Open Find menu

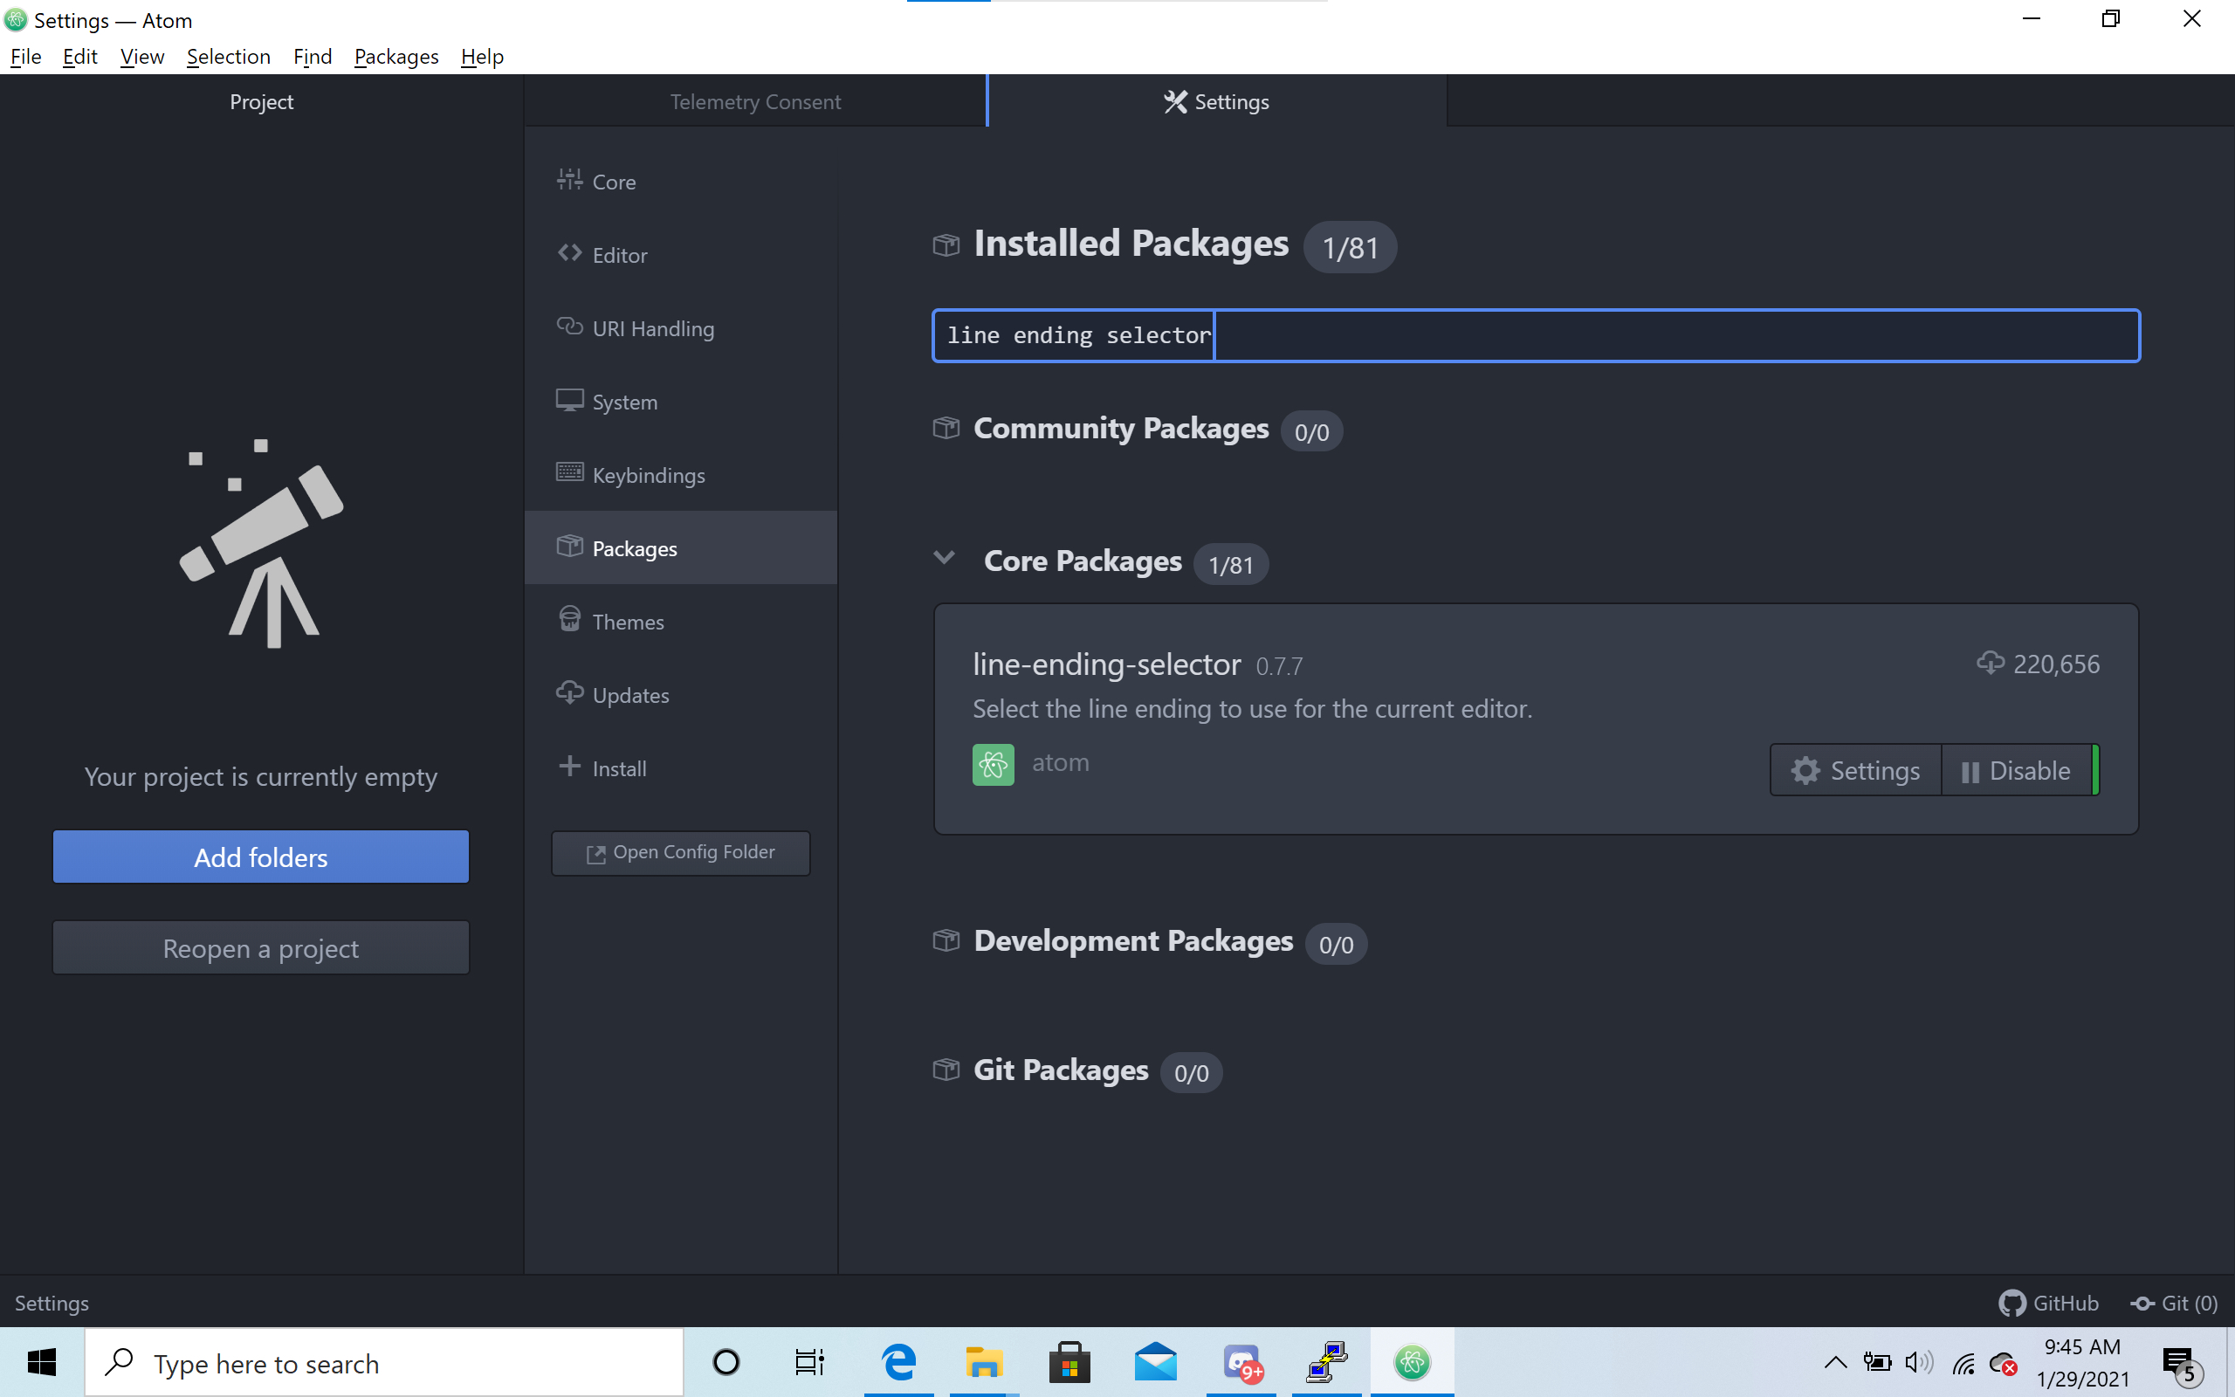point(313,57)
